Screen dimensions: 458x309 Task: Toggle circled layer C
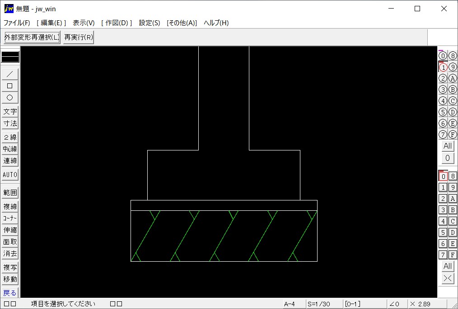coord(453,101)
